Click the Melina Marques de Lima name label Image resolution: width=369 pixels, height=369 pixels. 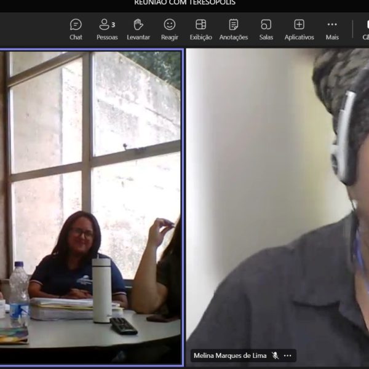[231, 355]
